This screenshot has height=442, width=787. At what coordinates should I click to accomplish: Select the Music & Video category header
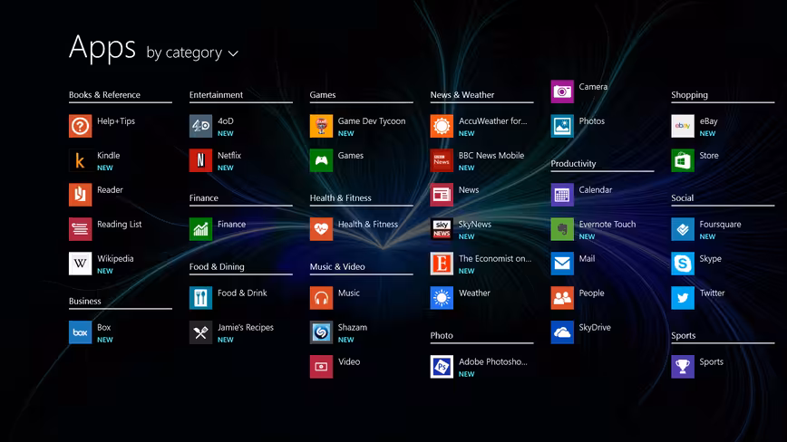point(337,266)
